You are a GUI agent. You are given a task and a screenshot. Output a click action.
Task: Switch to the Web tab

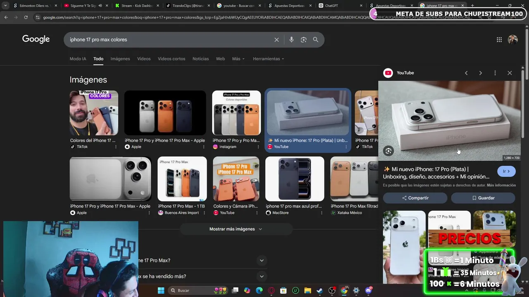pyautogui.click(x=220, y=59)
